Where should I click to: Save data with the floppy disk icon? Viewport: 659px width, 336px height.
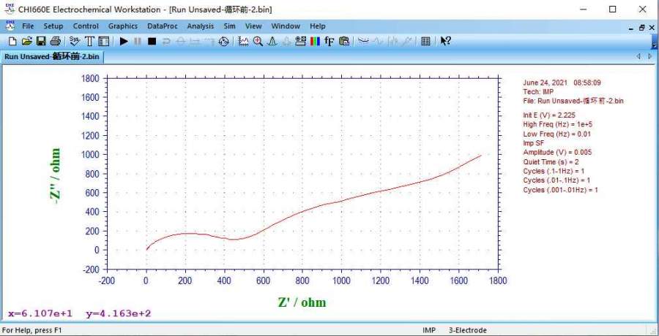coord(41,42)
